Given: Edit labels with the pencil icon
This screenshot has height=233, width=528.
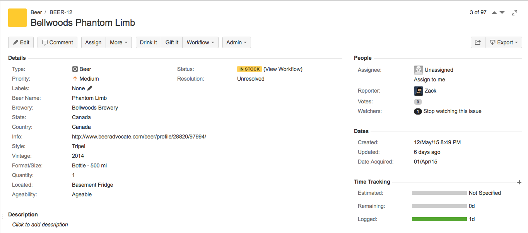Looking at the screenshot, I should (x=90, y=88).
